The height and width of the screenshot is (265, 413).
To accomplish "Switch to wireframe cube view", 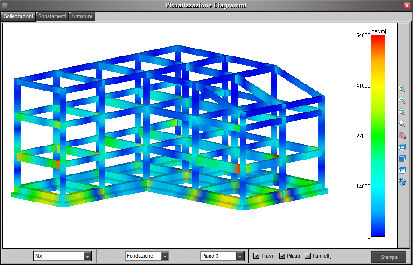I will 402,147.
